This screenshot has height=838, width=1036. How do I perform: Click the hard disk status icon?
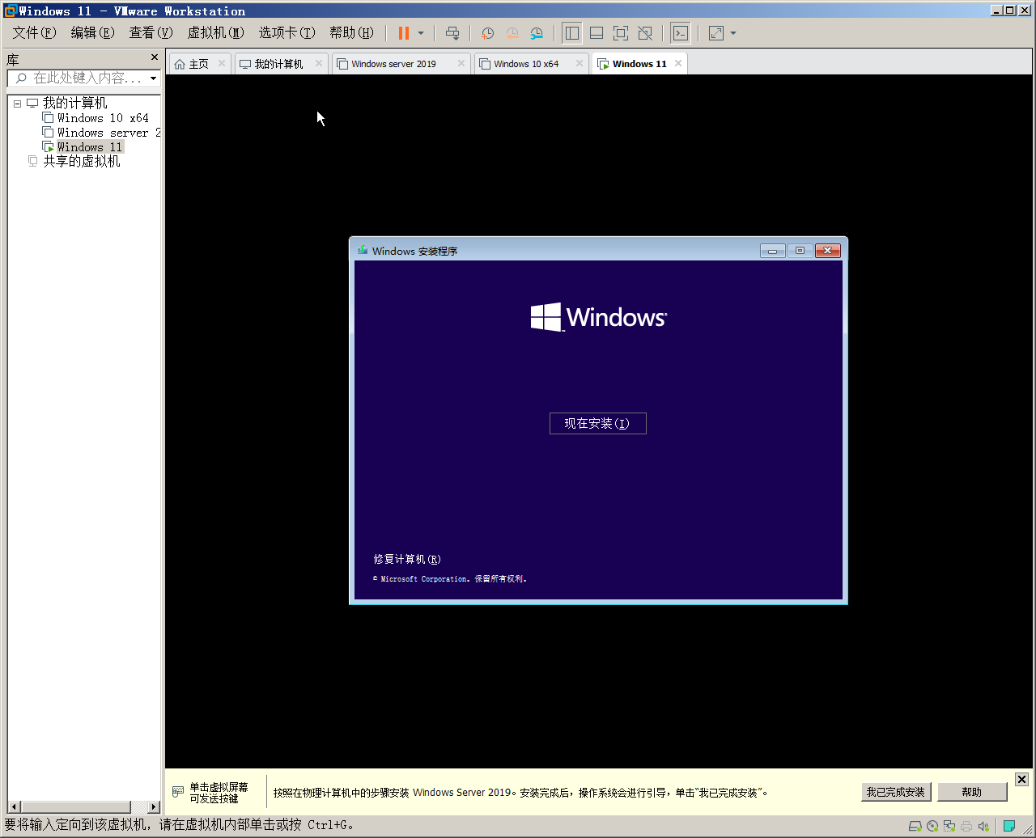coord(915,826)
